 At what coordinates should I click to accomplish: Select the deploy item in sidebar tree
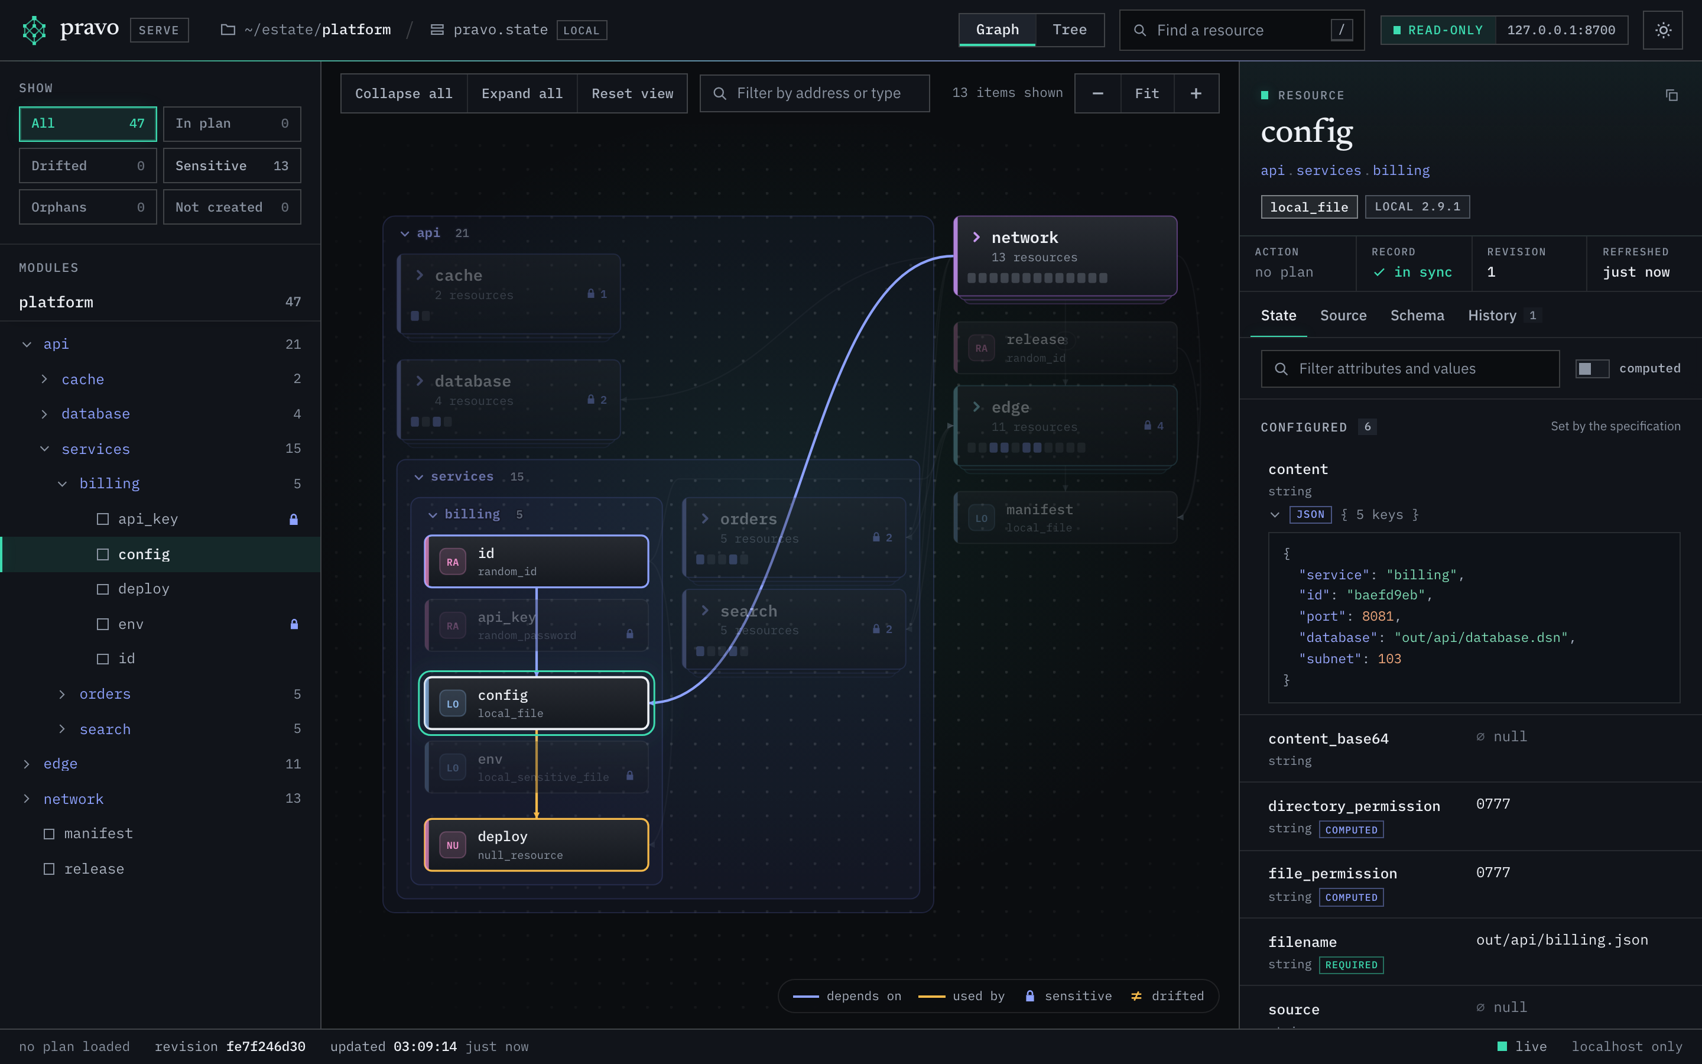click(160, 589)
